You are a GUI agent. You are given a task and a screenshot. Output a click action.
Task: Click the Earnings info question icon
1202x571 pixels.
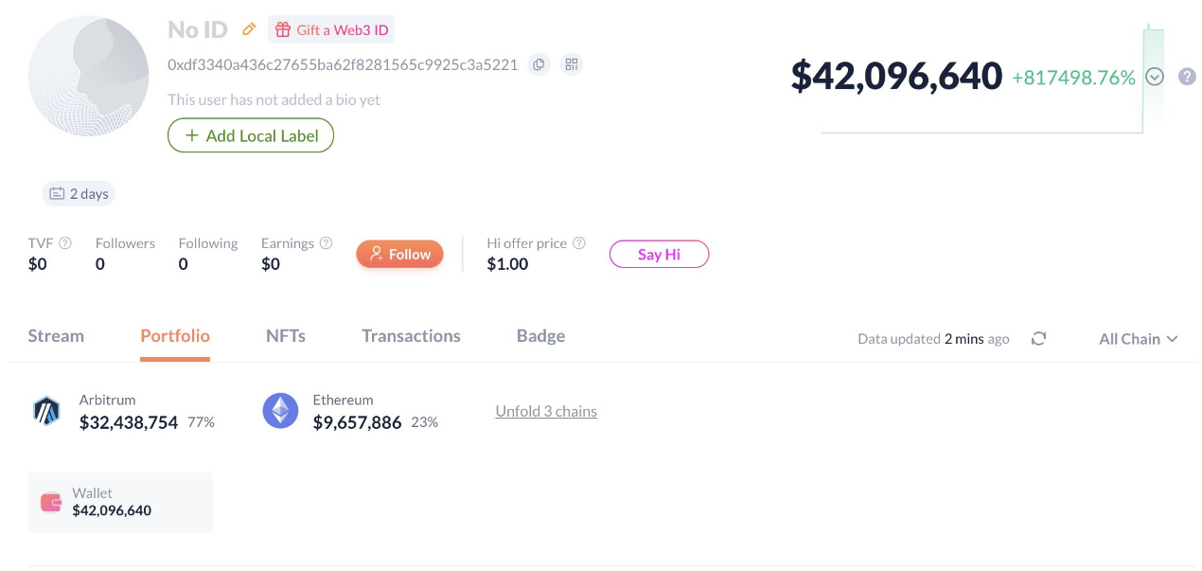(326, 243)
